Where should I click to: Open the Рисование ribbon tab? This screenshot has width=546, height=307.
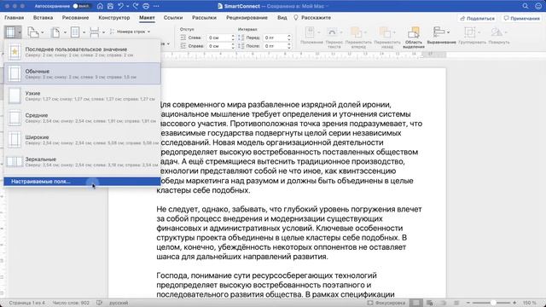(x=76, y=17)
